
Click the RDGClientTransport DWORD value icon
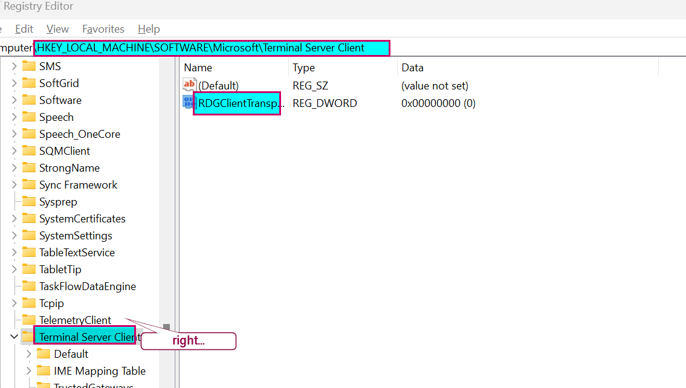(189, 102)
